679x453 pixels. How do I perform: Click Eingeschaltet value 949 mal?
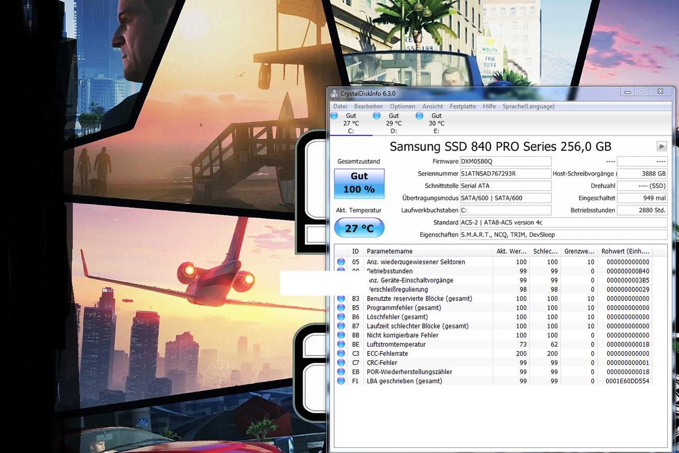[642, 198]
